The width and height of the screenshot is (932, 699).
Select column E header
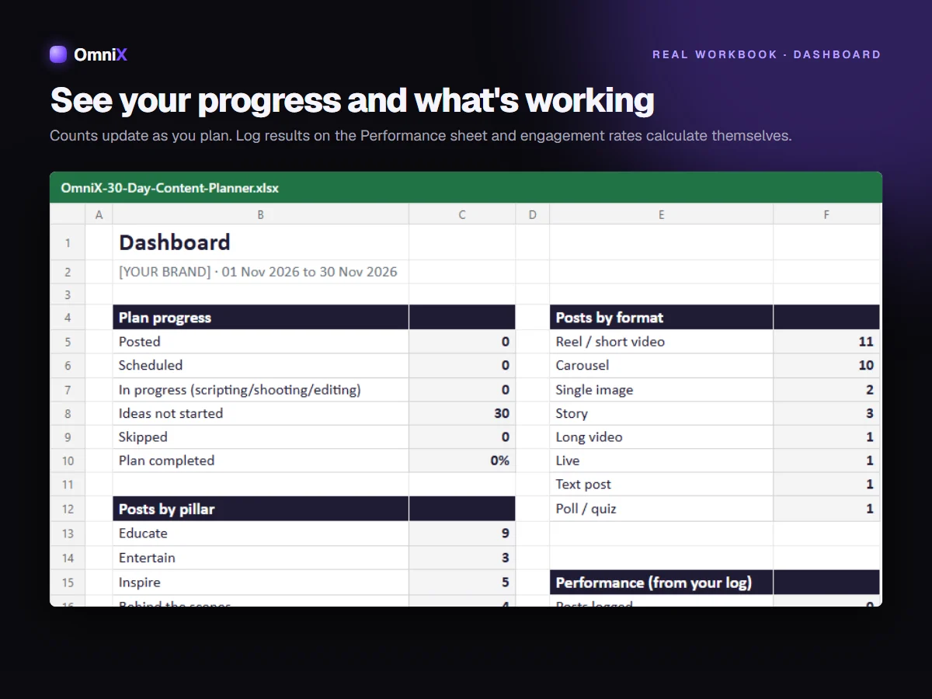pos(662,214)
